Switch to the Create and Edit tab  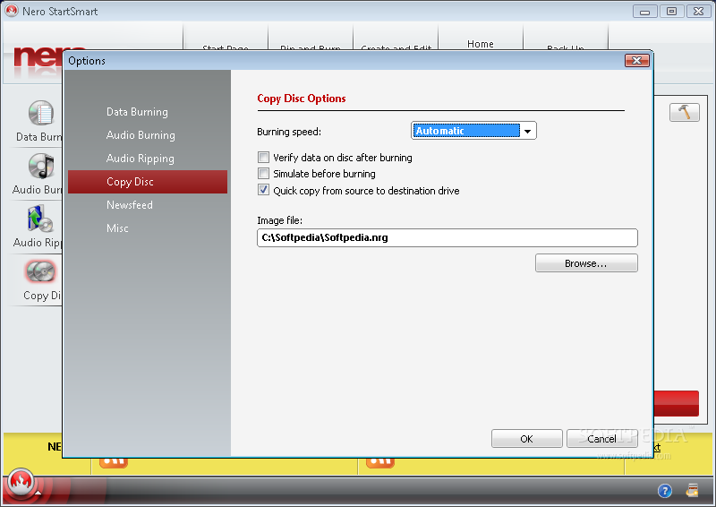pos(396,46)
